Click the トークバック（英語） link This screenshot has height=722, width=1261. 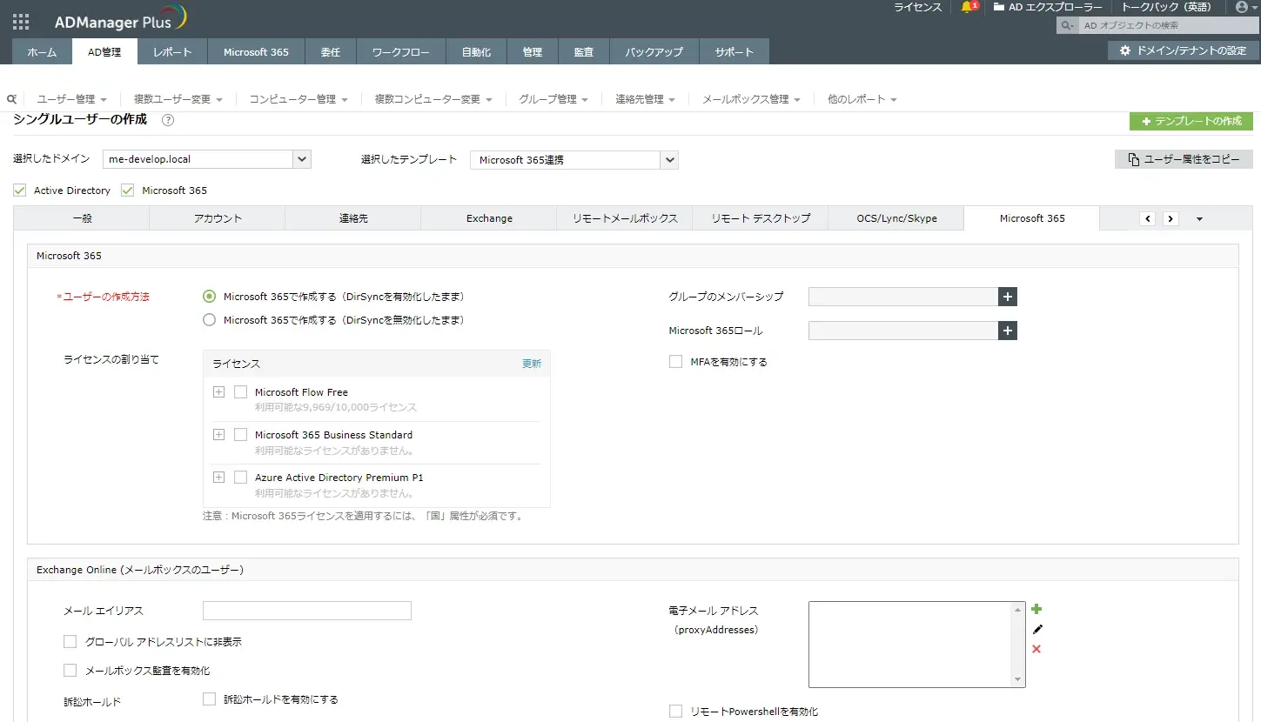1166,7
